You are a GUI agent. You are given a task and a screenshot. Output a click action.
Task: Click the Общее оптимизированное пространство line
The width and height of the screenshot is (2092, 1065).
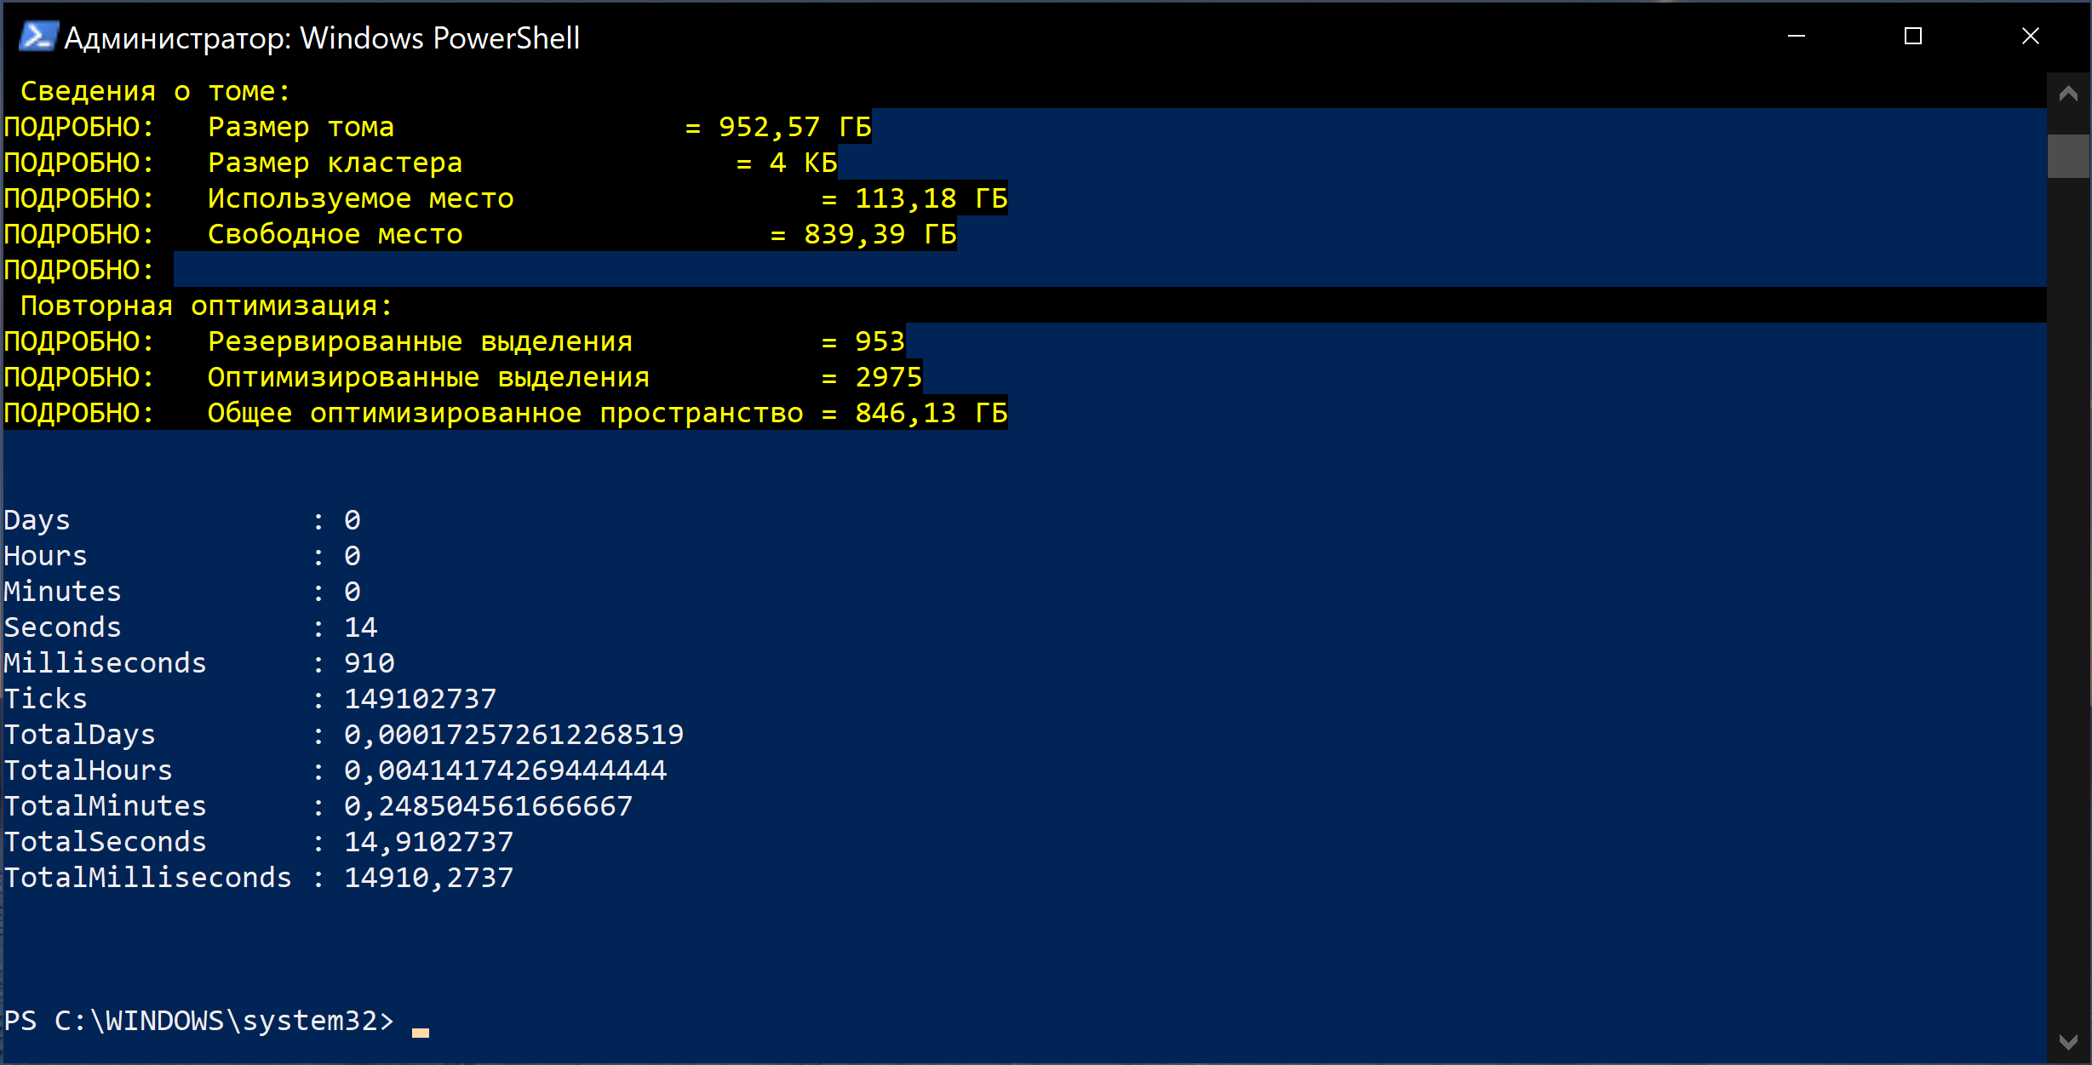(x=506, y=413)
